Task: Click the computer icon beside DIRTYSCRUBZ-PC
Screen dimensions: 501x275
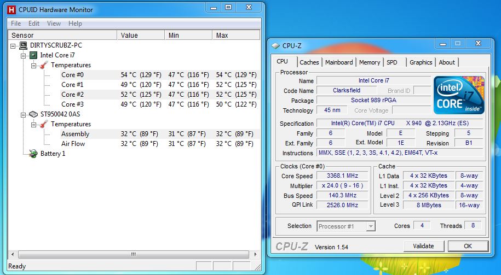Action: click(23, 45)
